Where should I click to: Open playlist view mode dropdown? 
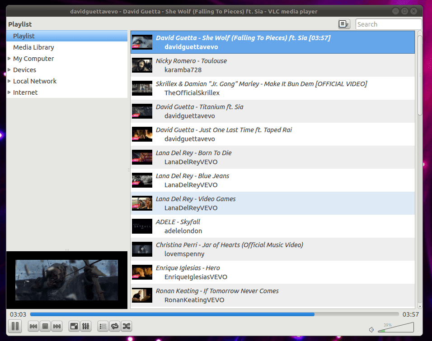pyautogui.click(x=344, y=24)
